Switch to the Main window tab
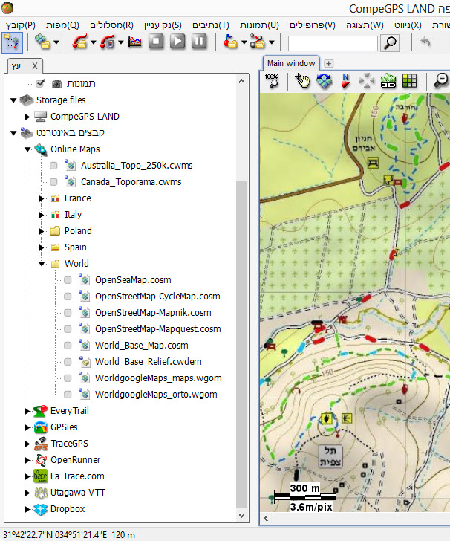The height and width of the screenshot is (541, 450). click(291, 63)
